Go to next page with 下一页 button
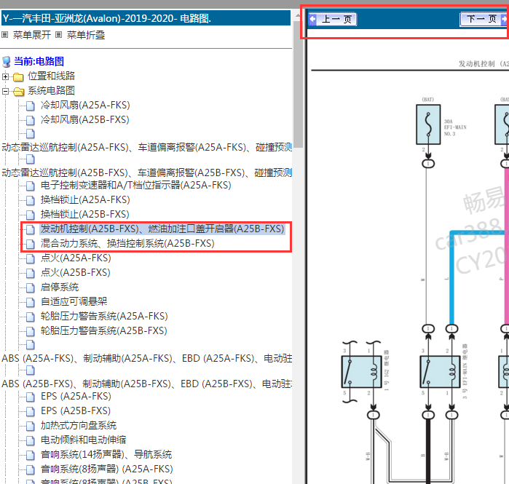The height and width of the screenshot is (484, 509). (x=484, y=19)
